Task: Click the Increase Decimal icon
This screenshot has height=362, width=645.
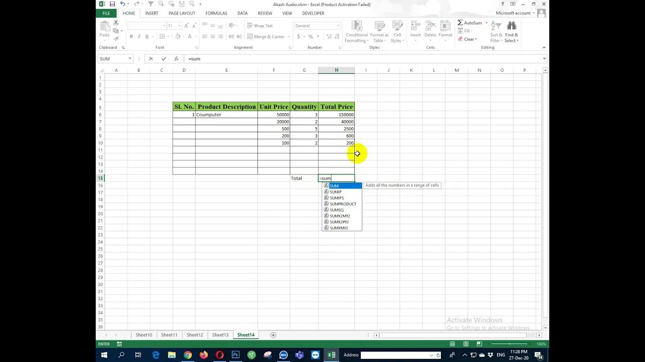Action: pos(329,36)
